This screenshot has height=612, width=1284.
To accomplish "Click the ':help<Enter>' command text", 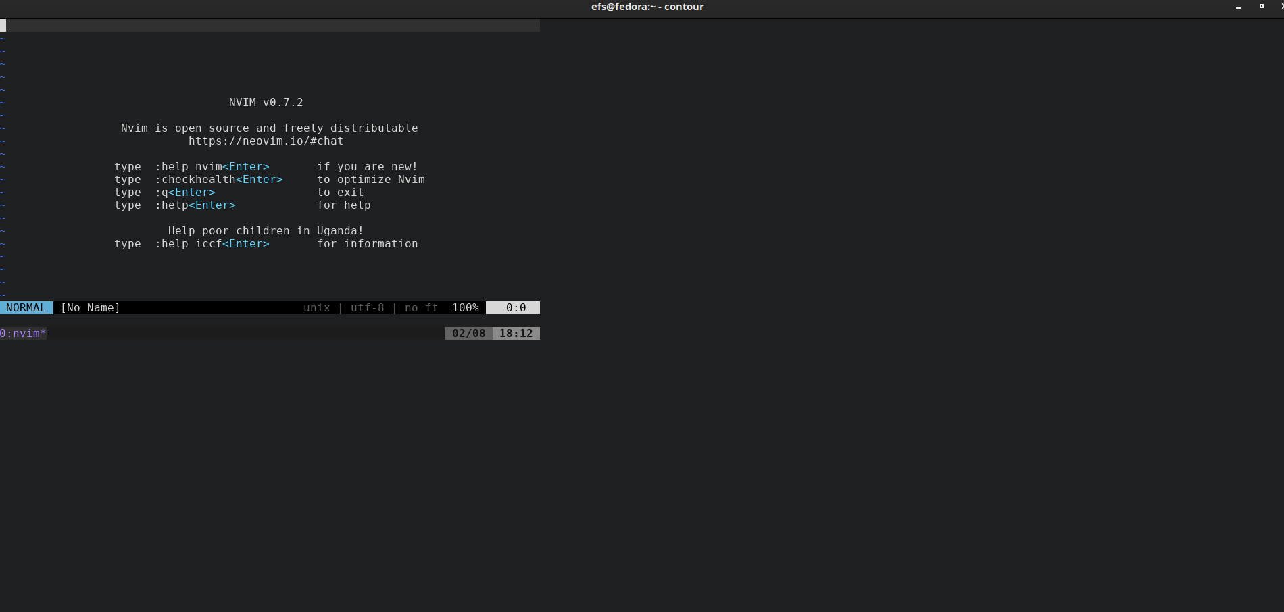I will click(195, 205).
